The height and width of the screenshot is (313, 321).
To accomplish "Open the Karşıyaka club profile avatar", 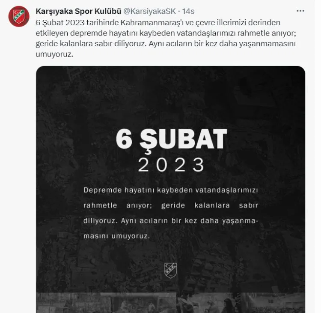I will 19,16.
